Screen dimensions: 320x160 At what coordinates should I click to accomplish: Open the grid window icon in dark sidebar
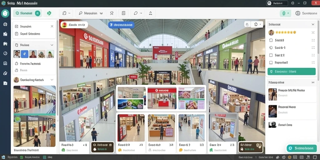5,63
